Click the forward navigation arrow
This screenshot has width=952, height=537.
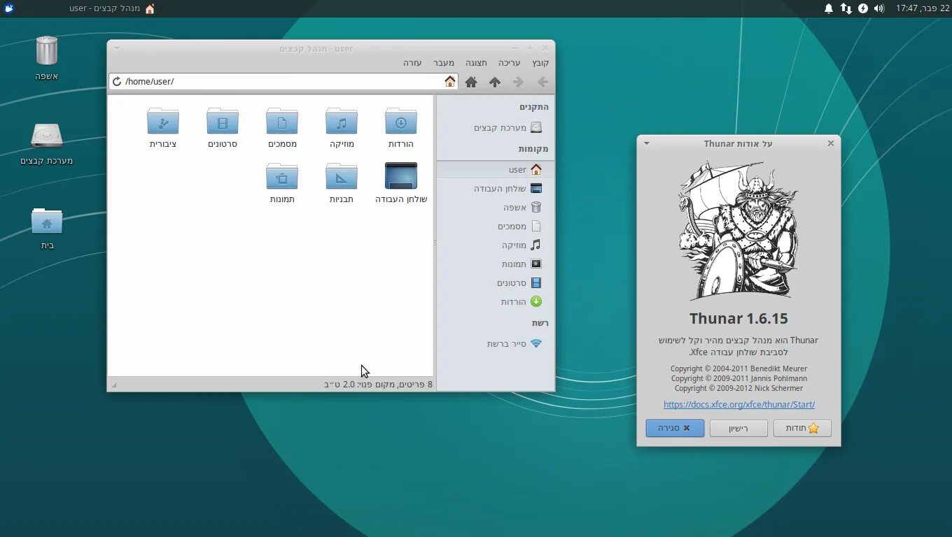519,82
